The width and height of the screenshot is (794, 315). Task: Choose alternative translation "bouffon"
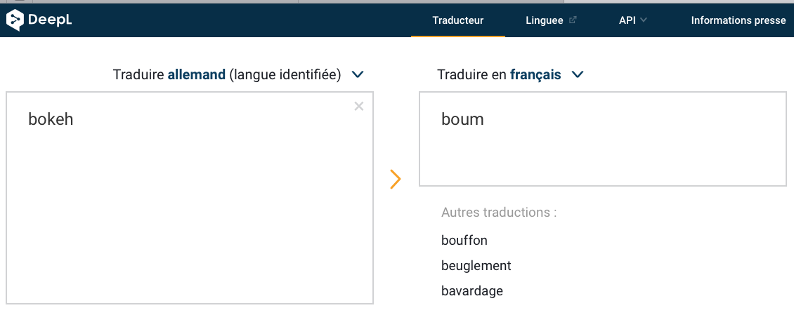tap(464, 241)
